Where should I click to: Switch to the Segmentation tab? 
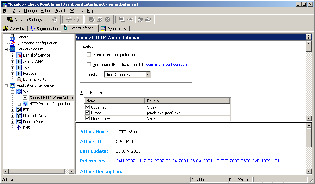pos(45,29)
